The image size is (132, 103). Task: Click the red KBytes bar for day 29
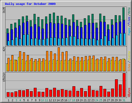[116, 88]
